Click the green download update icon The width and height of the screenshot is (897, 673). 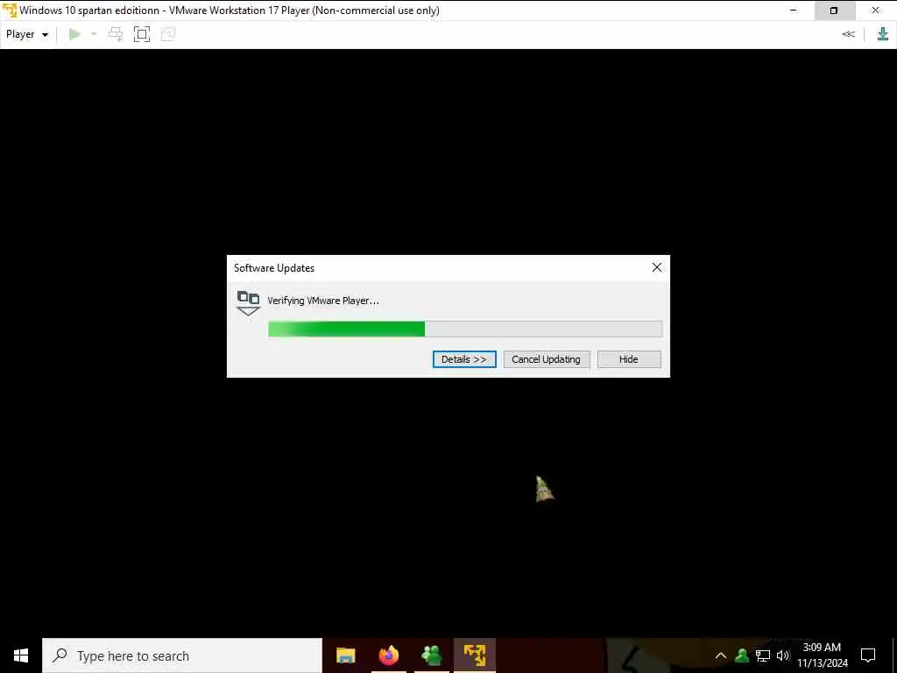tap(883, 34)
